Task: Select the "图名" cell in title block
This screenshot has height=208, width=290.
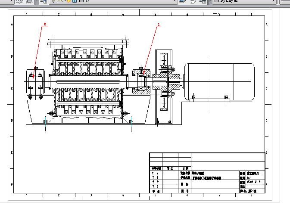Action: tap(184, 184)
